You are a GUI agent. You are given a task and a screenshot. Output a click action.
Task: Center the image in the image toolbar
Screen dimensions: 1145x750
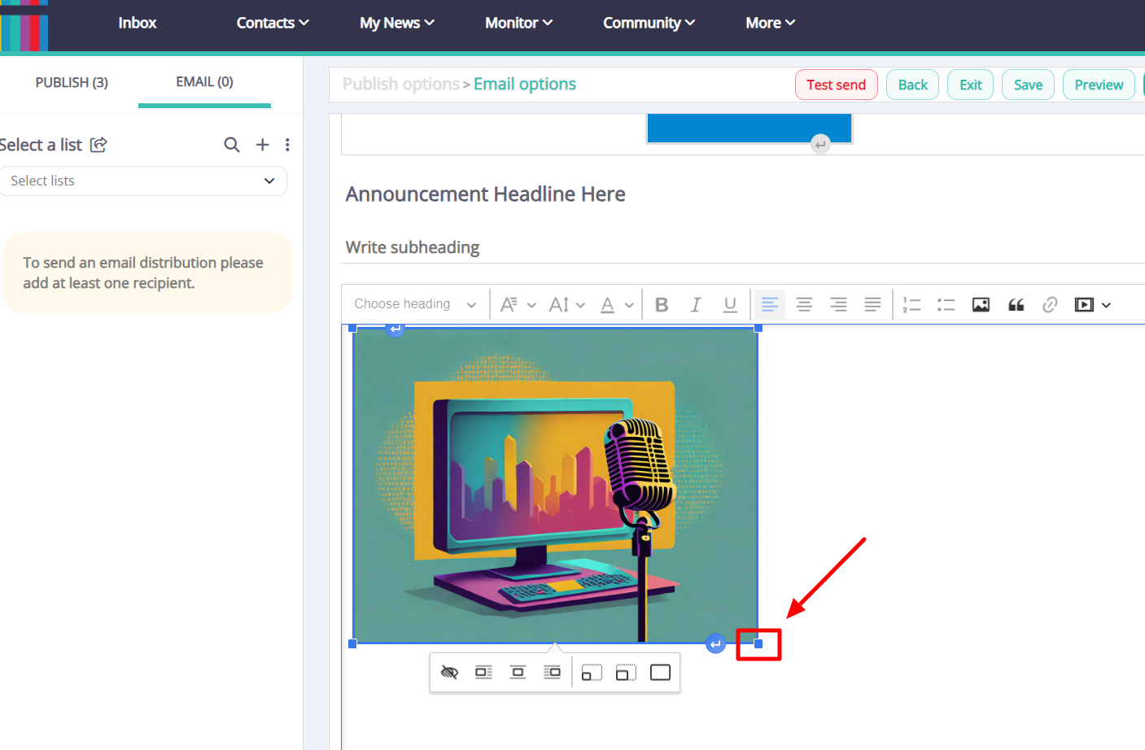coord(518,672)
